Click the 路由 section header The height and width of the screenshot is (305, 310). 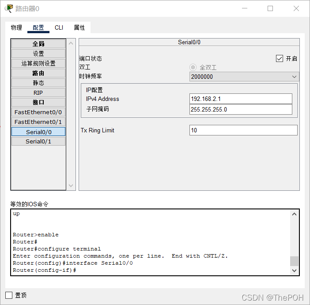point(38,73)
